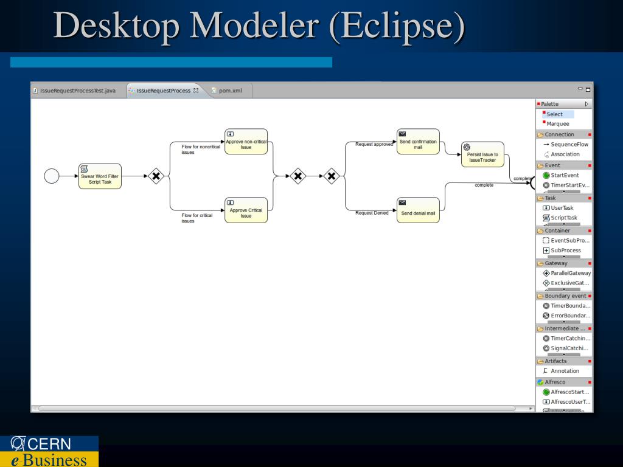Hide the Palette using its arrow
Image resolution: width=623 pixels, height=467 pixels.
pos(586,104)
